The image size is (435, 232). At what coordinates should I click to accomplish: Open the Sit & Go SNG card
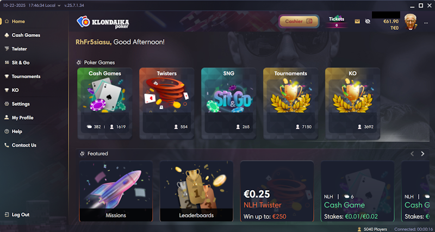coord(228,103)
